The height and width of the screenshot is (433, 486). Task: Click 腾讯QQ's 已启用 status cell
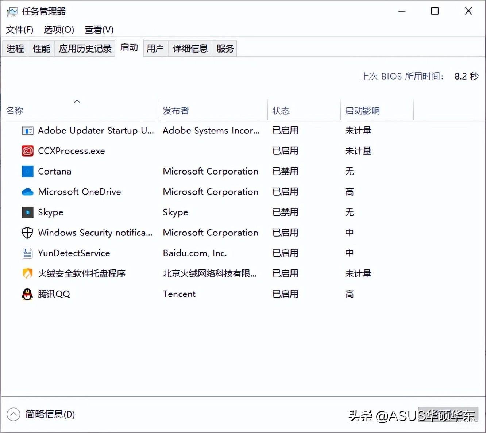285,294
